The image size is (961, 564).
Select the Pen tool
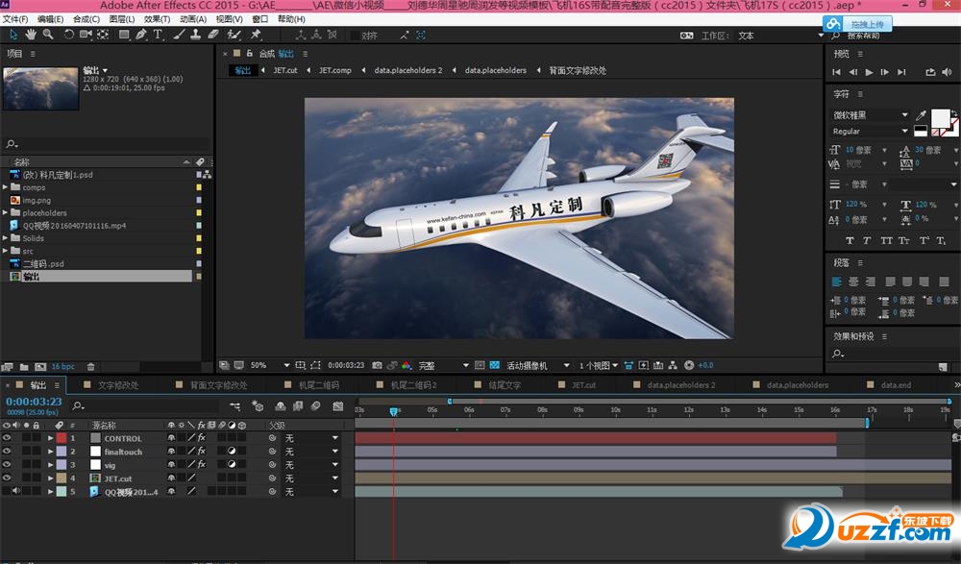141,35
